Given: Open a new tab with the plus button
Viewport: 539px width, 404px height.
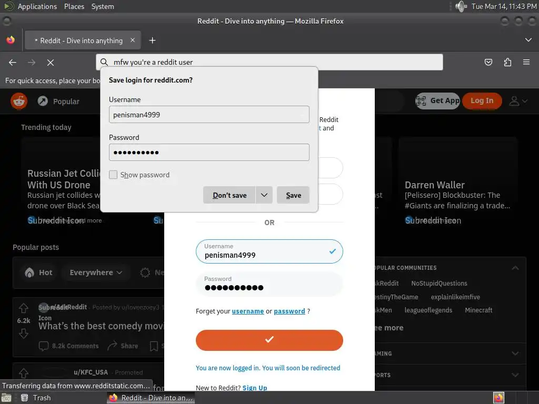Looking at the screenshot, I should (152, 41).
